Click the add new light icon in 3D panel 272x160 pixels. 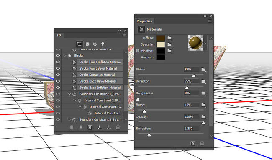click(81, 127)
